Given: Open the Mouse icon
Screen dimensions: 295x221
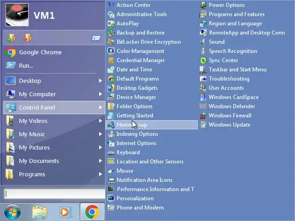Looking at the screenshot, I should tap(111, 171).
